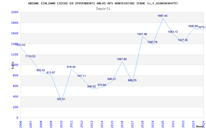Select the 200 y-axis tick label
This screenshot has width=206, height=129.
pyautogui.click(x=16, y=107)
